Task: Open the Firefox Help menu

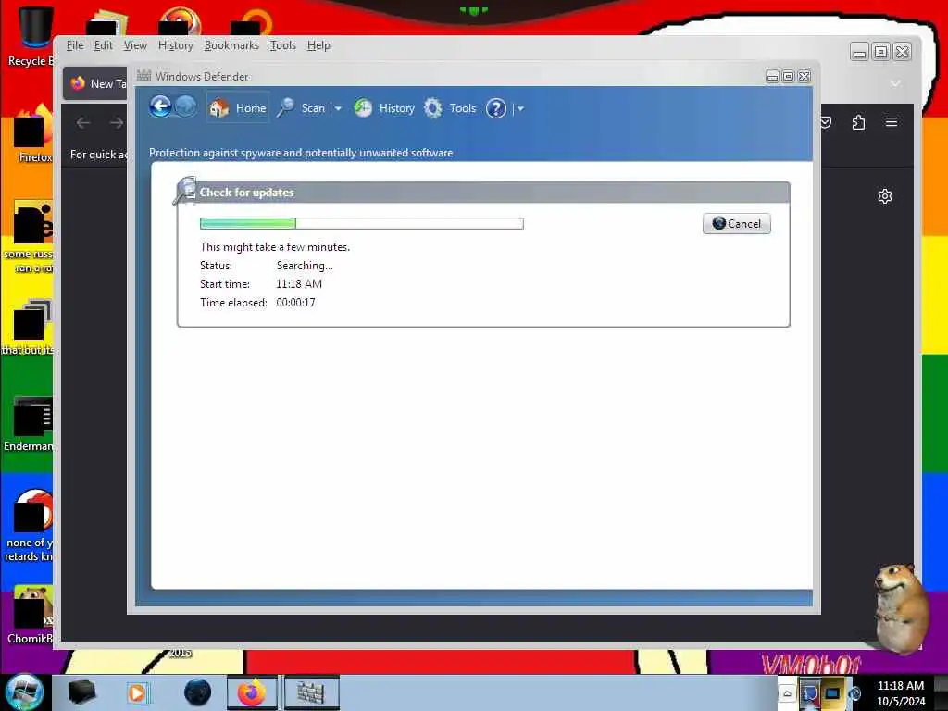Action: (x=318, y=45)
